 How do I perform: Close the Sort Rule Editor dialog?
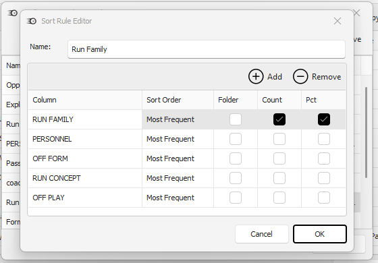pos(337,21)
